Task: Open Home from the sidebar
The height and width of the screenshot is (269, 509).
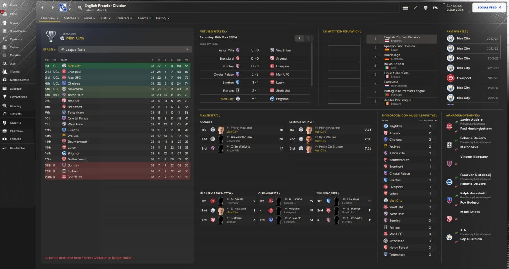Action: pos(14,5)
